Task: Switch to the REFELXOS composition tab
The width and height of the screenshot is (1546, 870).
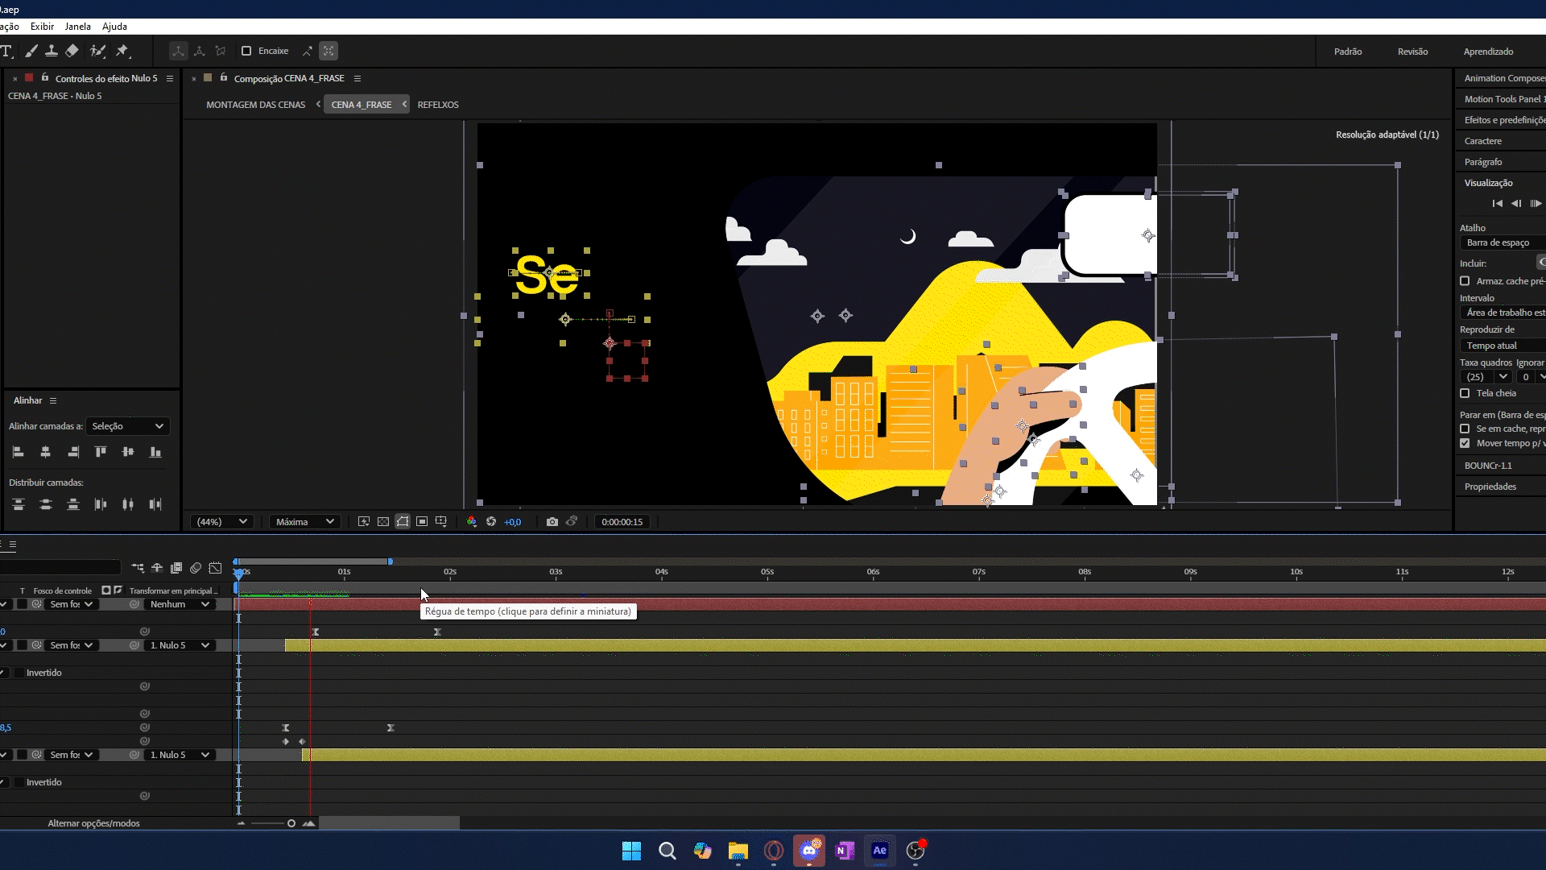Action: (438, 105)
